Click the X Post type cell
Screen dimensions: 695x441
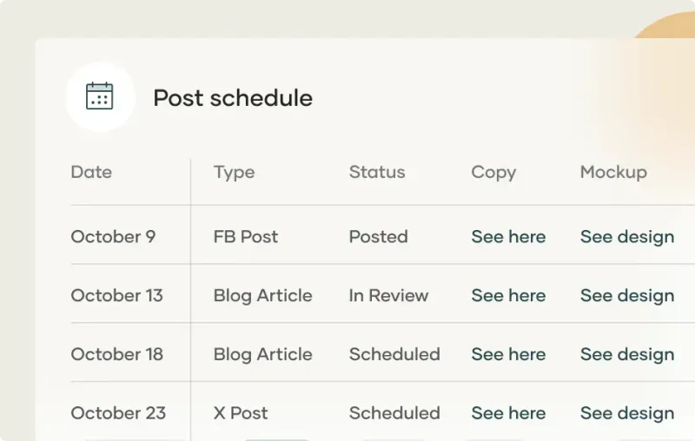(241, 413)
